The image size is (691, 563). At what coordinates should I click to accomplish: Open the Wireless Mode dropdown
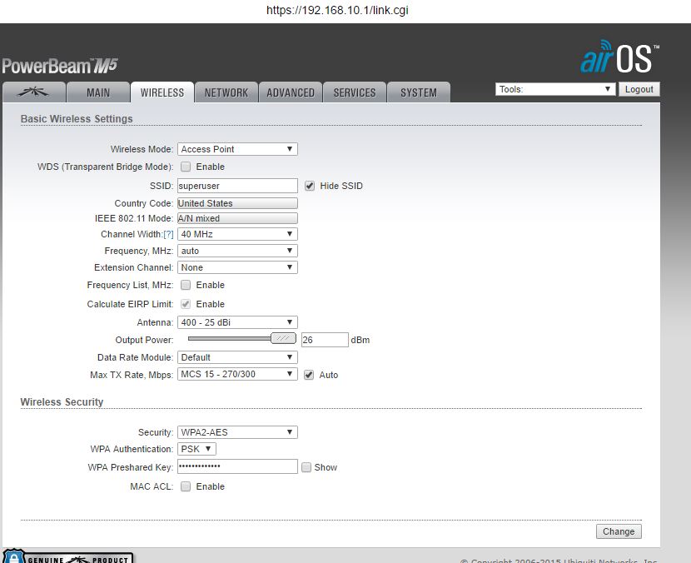tap(237, 149)
